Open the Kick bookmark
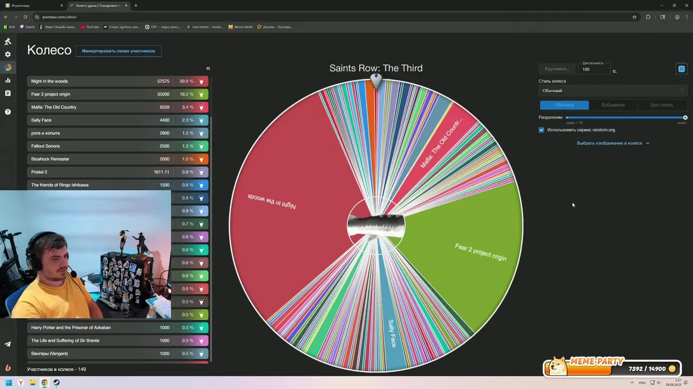The height and width of the screenshot is (389, 693). [10, 26]
